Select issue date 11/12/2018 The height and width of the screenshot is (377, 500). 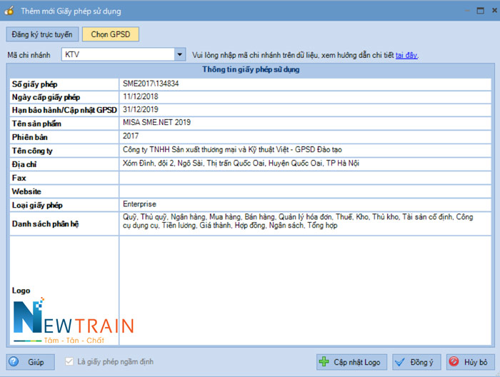pyautogui.click(x=141, y=96)
